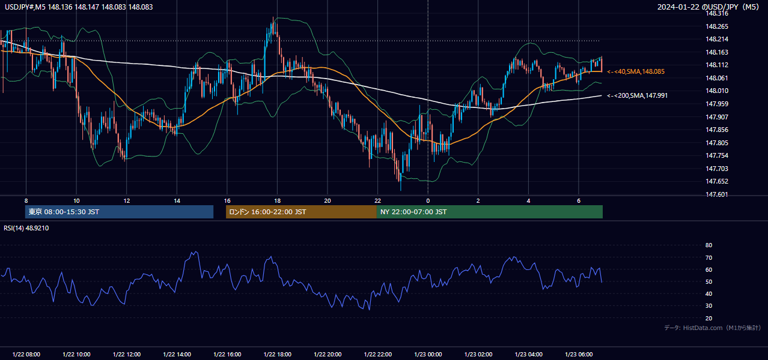Image resolution: width=768 pixels, height=360 pixels.
Task: Click the Tokyo 08:00-15:30 JST session bar
Action: point(119,212)
